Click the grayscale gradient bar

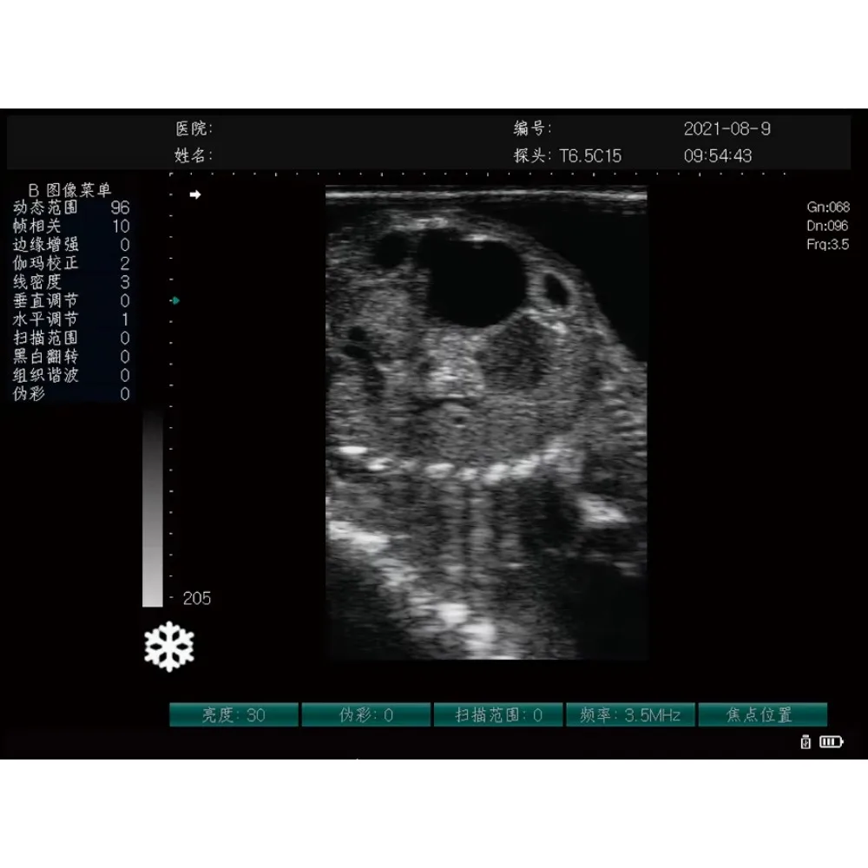tap(153, 508)
